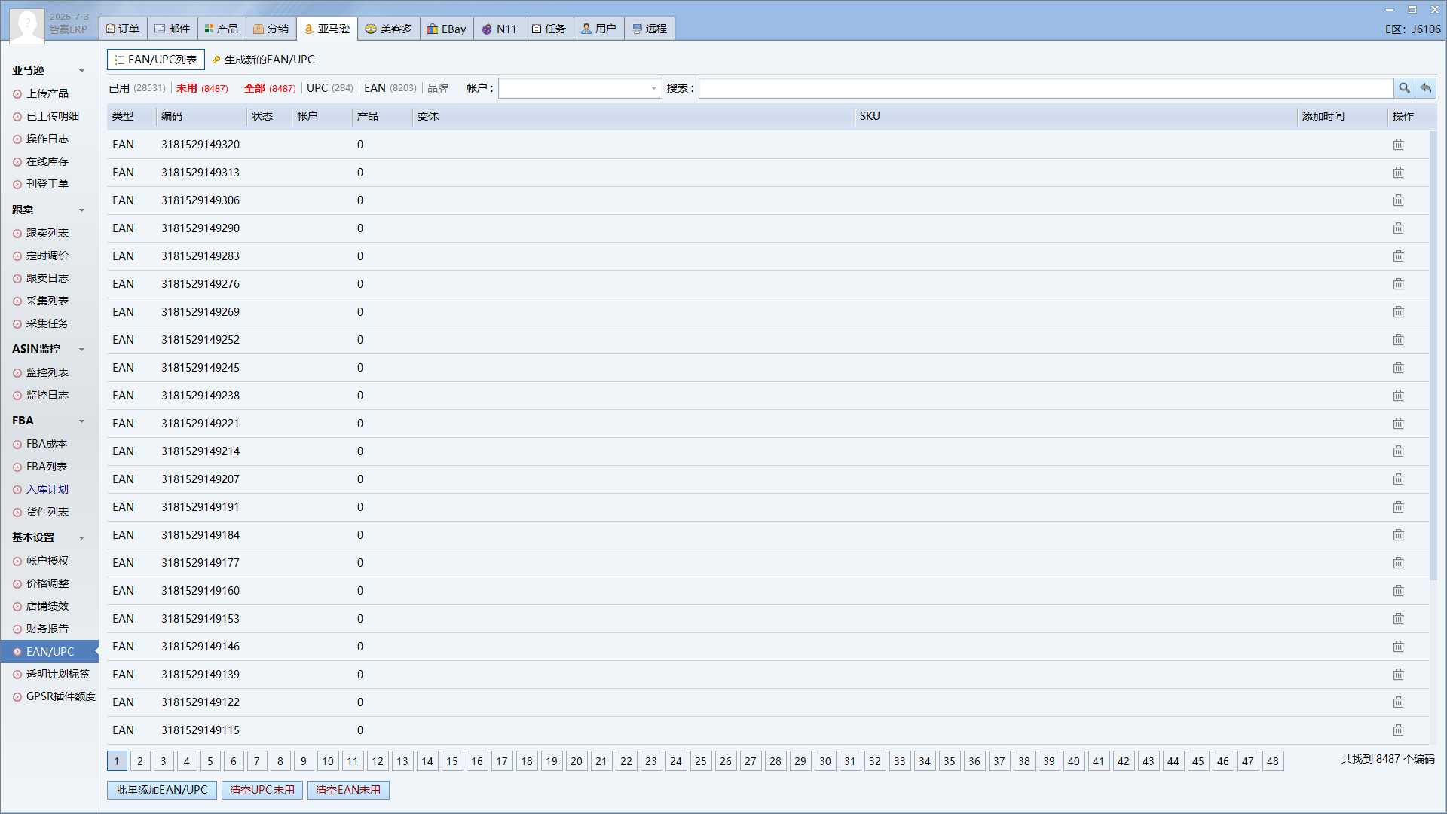
Task: Sort by the 添加时间 column header
Action: click(1323, 116)
